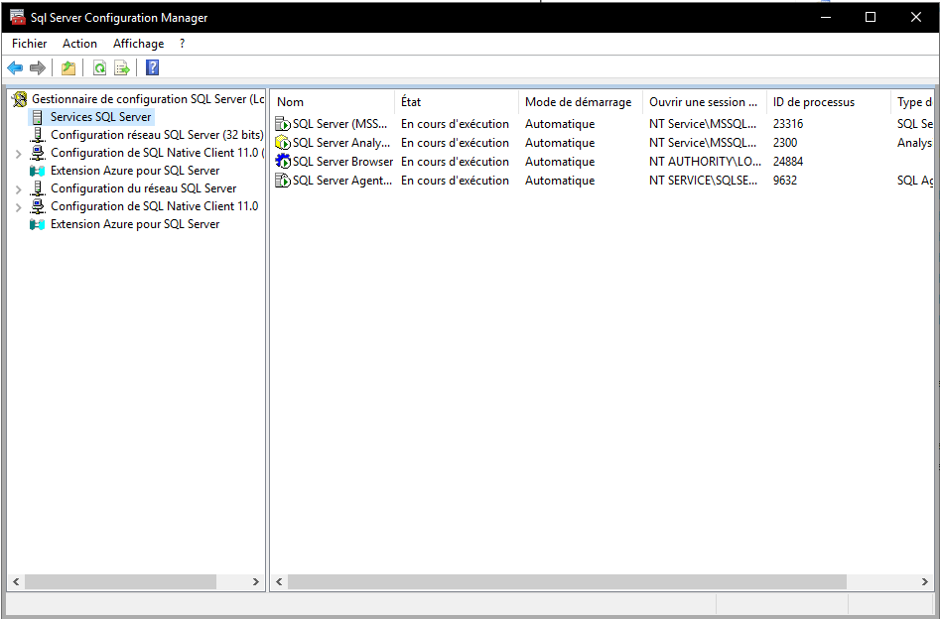Screen dimensions: 940x619
Task: Select the Gestionnaire de configuration SQL Server root label
Action: pyautogui.click(x=148, y=99)
